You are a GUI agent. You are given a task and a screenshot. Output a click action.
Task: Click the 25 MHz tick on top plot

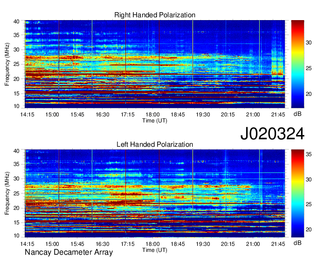pyautogui.click(x=16, y=64)
